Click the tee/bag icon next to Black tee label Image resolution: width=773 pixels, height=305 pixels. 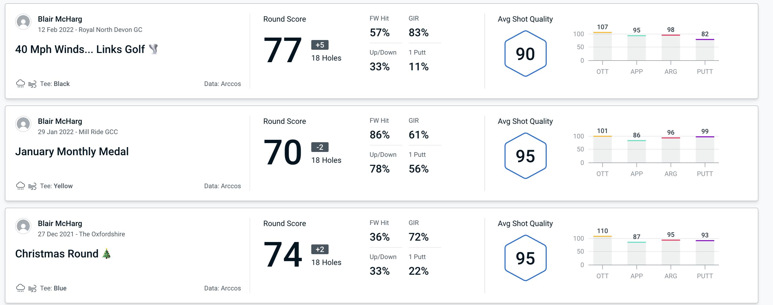(33, 83)
